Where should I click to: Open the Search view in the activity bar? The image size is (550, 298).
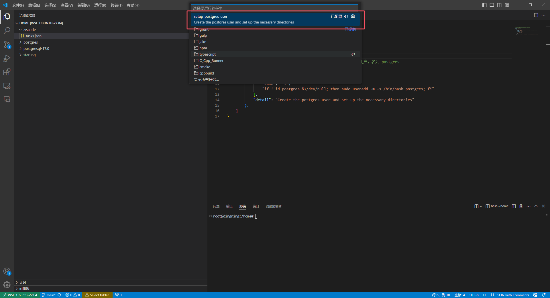coord(7,30)
